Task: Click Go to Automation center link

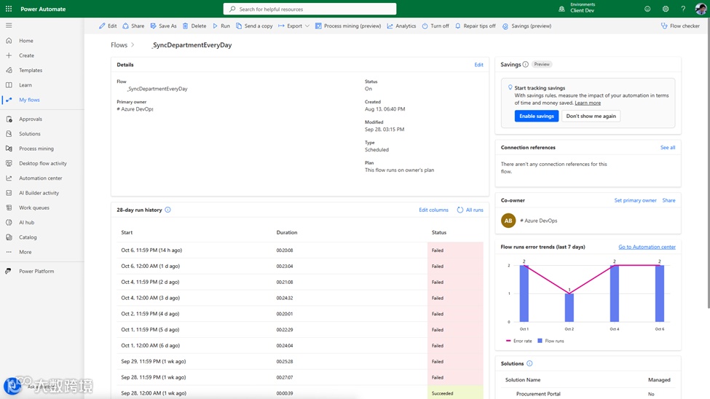Action: point(647,247)
